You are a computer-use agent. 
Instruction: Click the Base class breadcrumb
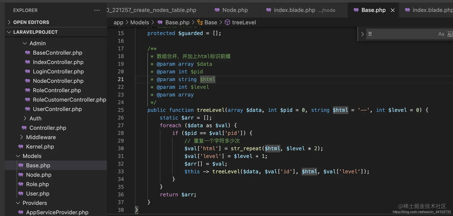(x=211, y=22)
